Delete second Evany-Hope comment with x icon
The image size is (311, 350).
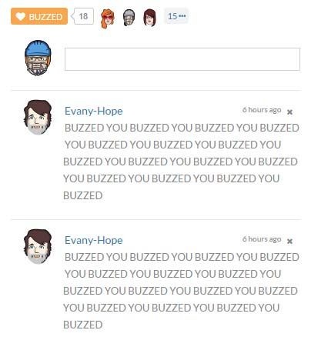pos(289,242)
